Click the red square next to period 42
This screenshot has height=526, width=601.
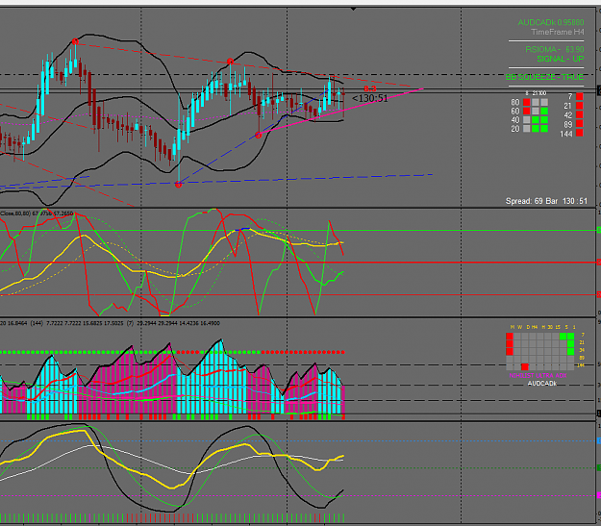click(x=580, y=114)
